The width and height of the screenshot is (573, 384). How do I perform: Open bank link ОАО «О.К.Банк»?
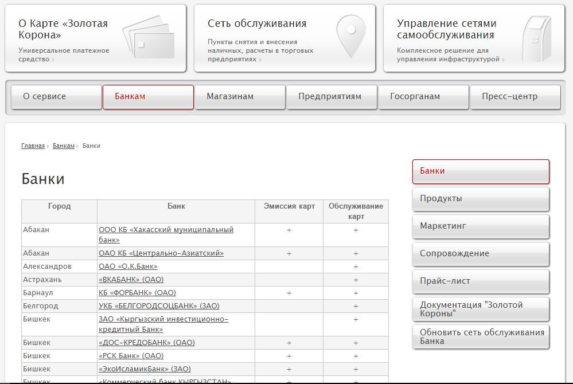click(128, 266)
